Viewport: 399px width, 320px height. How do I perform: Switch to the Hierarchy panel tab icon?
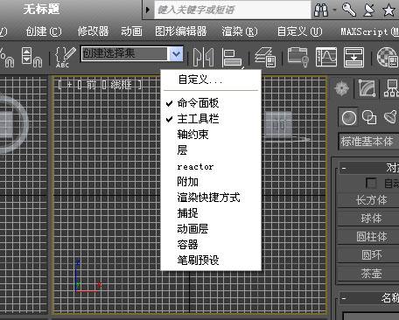tap(391, 88)
